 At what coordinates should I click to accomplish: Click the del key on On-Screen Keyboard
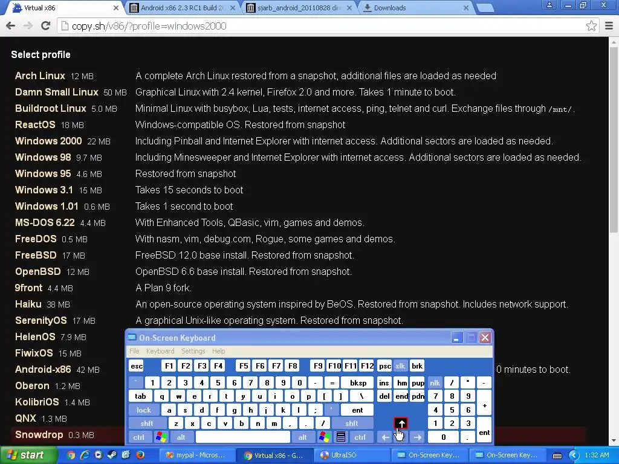click(x=384, y=396)
